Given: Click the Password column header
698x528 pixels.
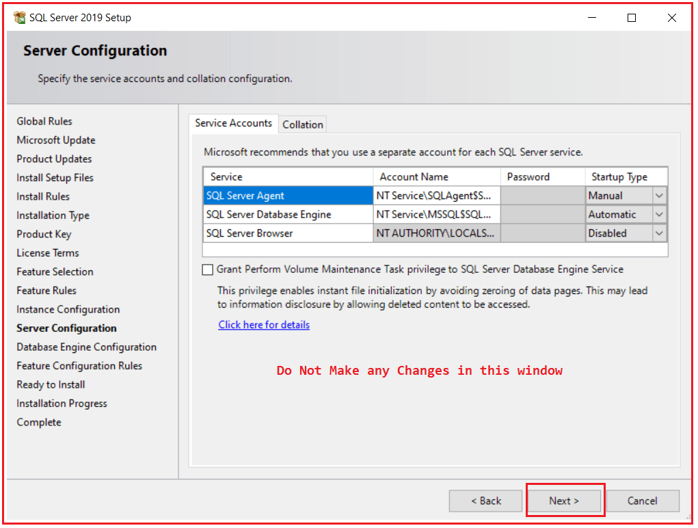Looking at the screenshot, I should 543,176.
